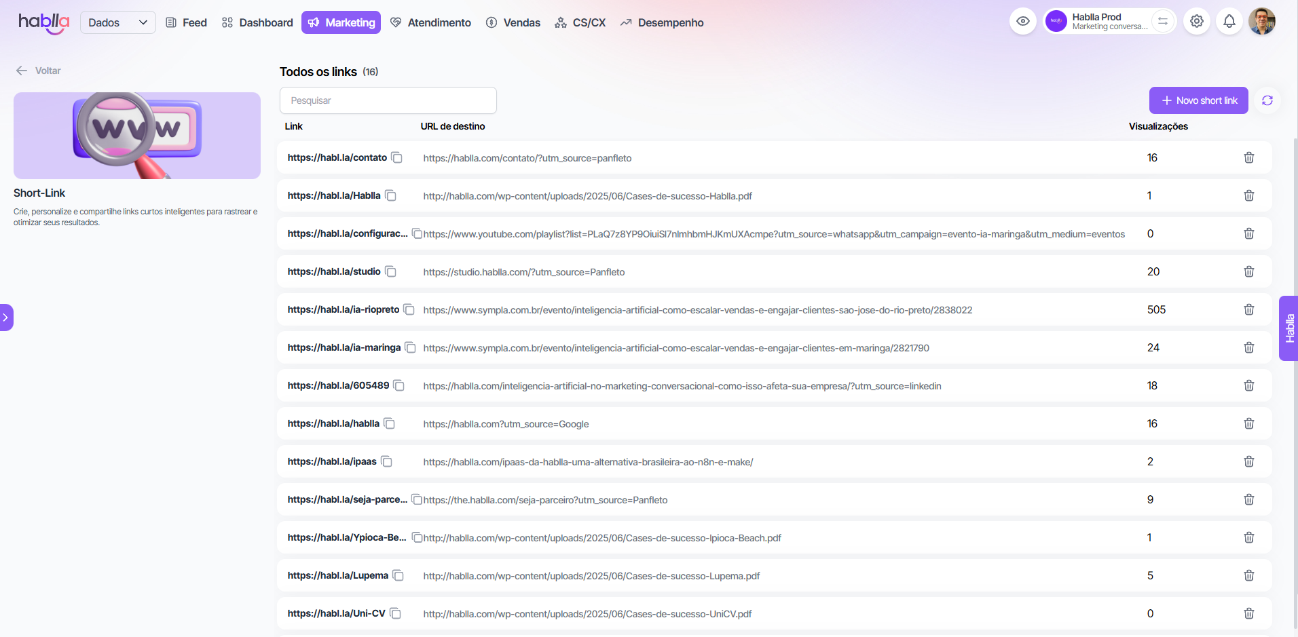Toggle the eye visibility icon in header

[1022, 22]
